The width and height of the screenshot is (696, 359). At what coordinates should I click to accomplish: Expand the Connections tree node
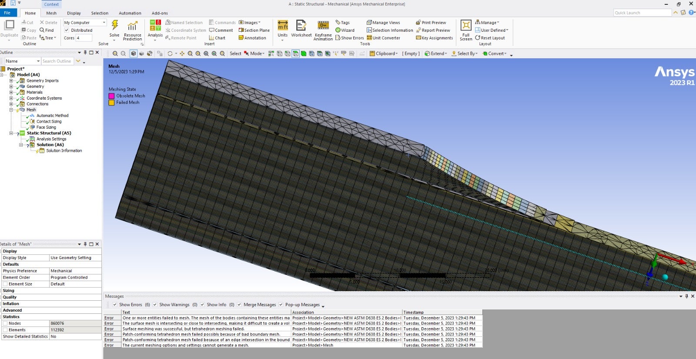(x=11, y=104)
